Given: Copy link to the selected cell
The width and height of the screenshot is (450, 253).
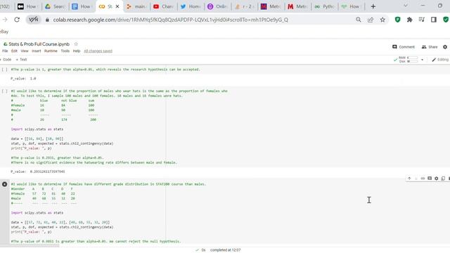Looking at the screenshot, I should [x=423, y=179].
